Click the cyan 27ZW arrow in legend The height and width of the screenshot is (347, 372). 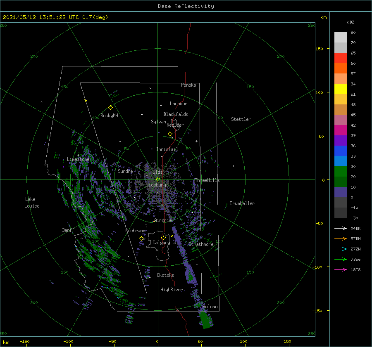(x=341, y=249)
